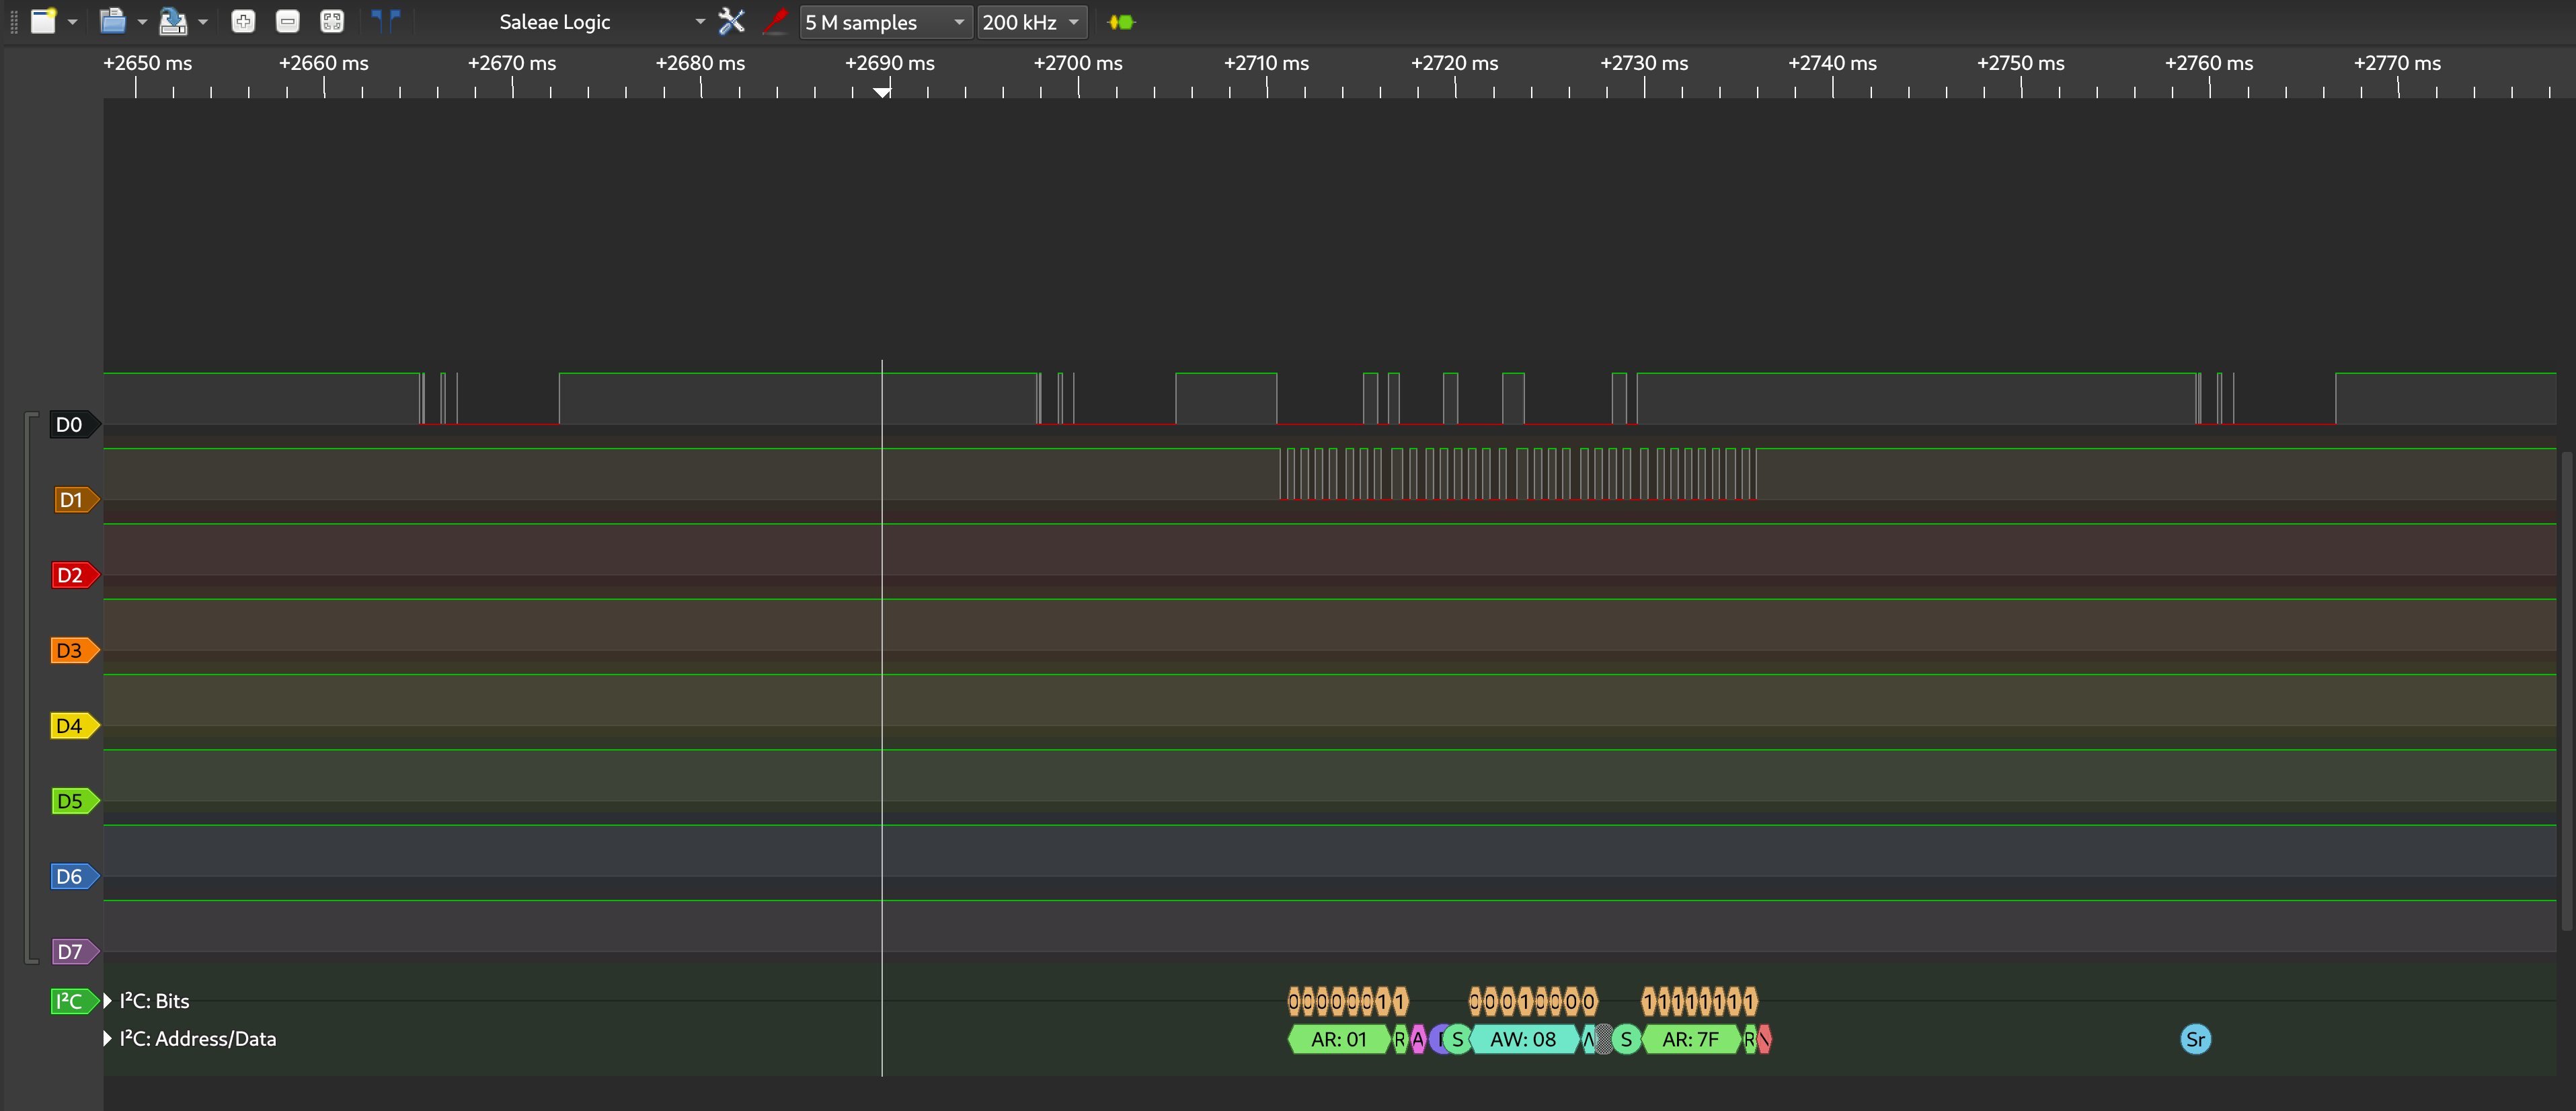The image size is (2576, 1111).
Task: Click the AW: 08 decoded annotation
Action: point(1522,1040)
